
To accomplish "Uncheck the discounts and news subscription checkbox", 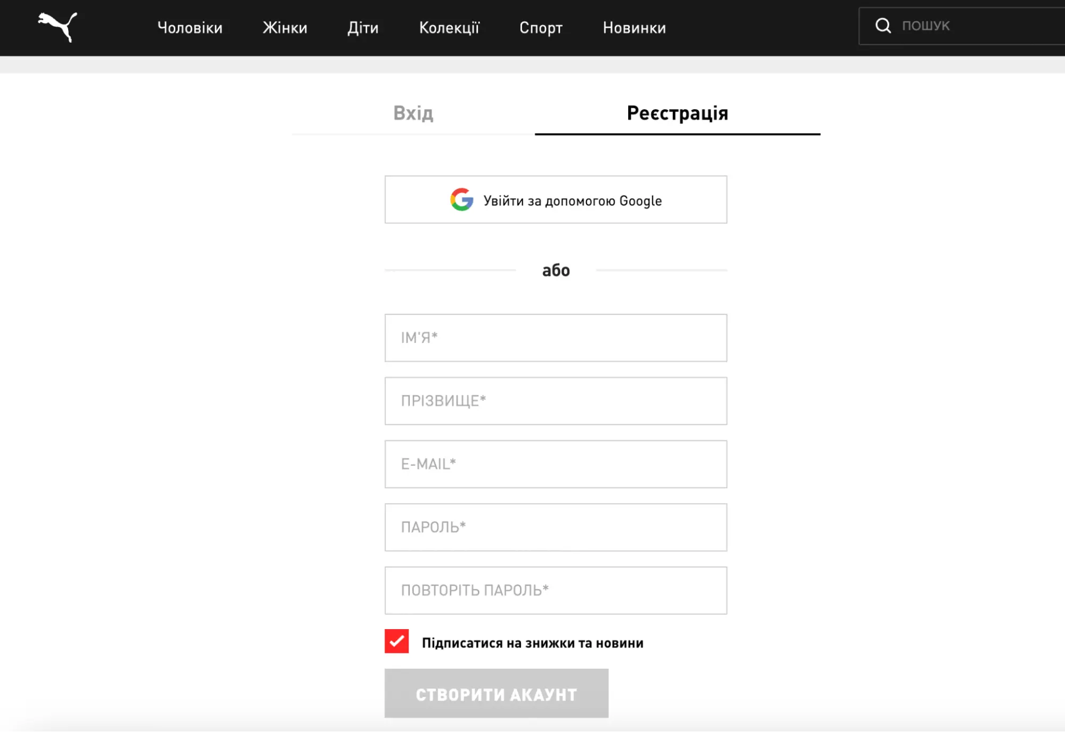I will (x=396, y=641).
